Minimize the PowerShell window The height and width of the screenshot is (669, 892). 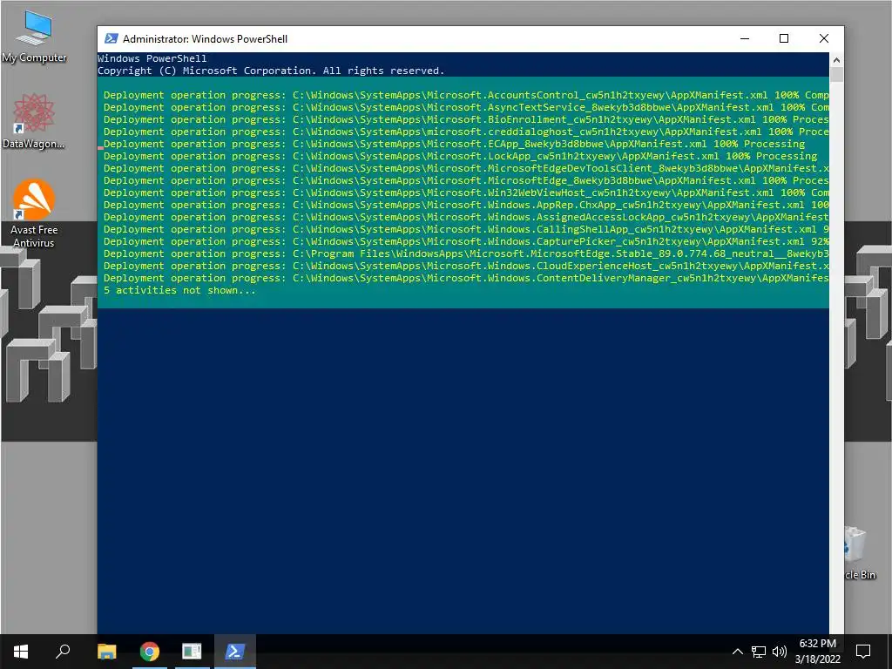click(745, 38)
